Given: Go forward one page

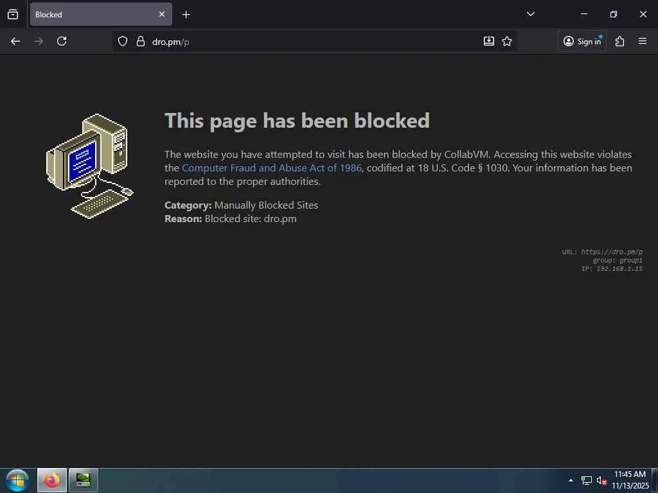Looking at the screenshot, I should click(x=38, y=41).
